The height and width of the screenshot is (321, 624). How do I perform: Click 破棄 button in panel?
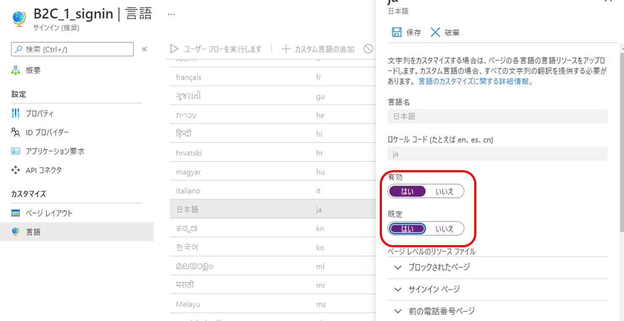pyautogui.click(x=445, y=32)
